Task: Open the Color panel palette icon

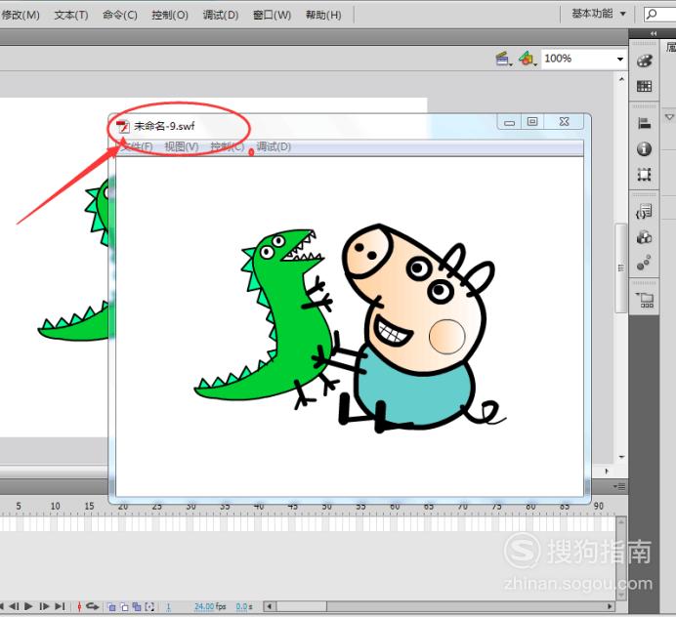Action: click(644, 61)
